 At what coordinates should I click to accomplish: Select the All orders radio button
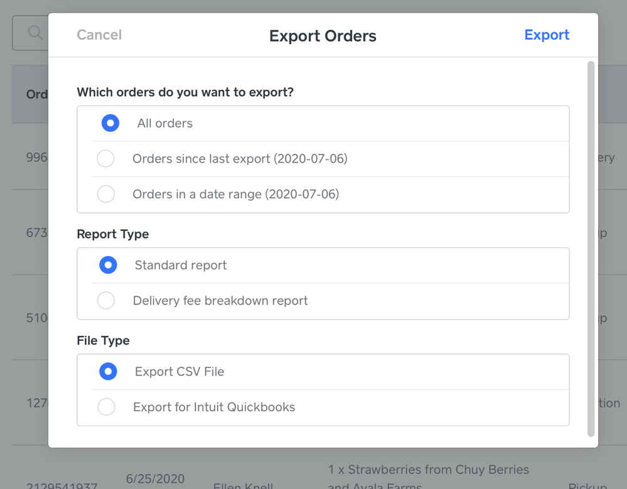tap(110, 124)
